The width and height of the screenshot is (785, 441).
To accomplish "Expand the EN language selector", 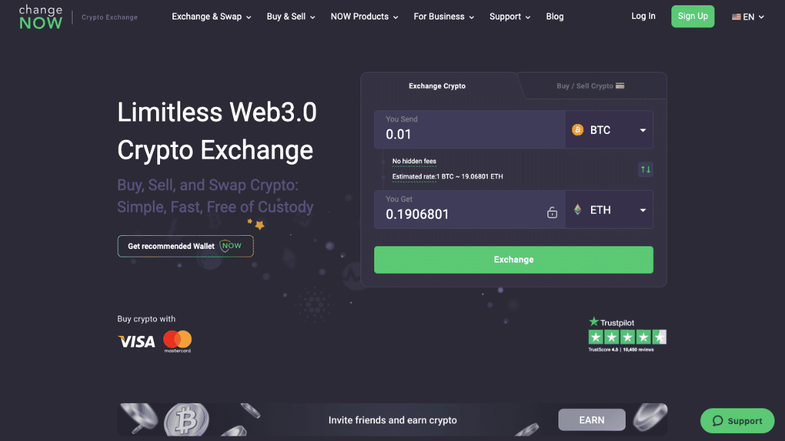I will (x=748, y=17).
